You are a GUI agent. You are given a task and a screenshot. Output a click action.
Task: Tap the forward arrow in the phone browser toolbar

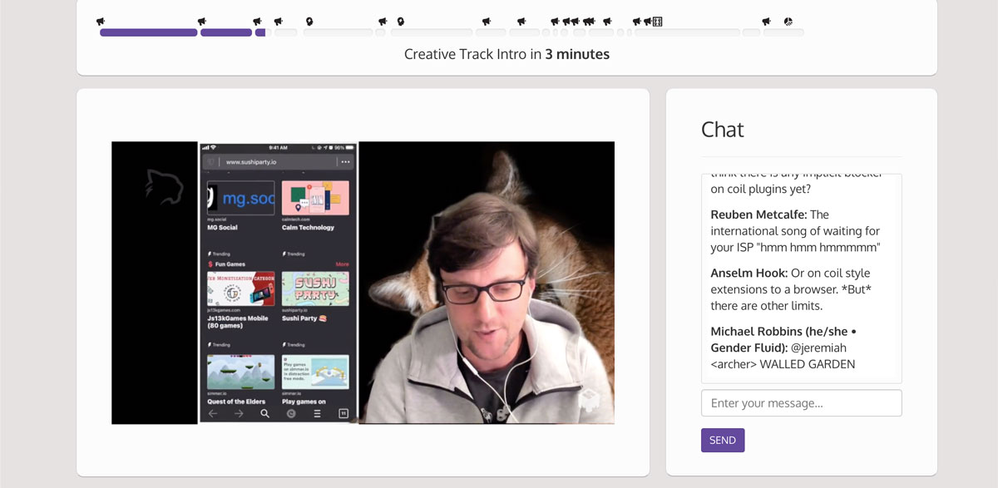point(239,413)
